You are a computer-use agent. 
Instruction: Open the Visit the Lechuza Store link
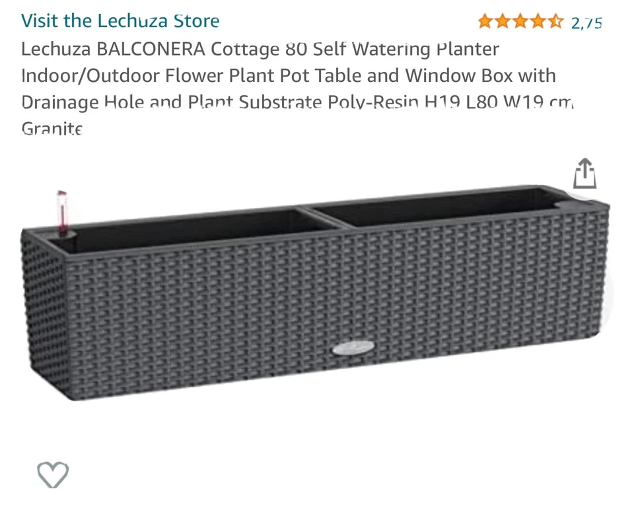pyautogui.click(x=120, y=20)
